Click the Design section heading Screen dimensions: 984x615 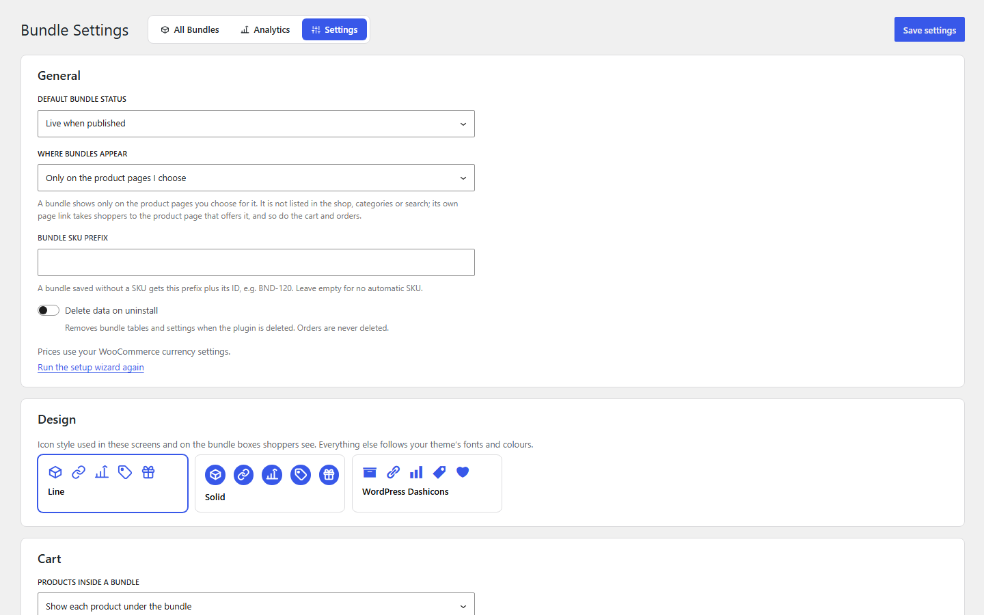pyautogui.click(x=57, y=420)
